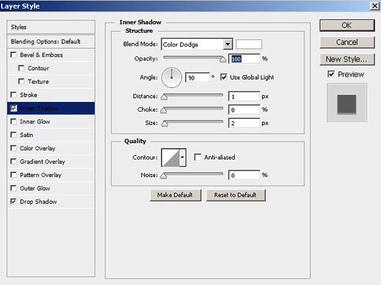Select the Outer Glow label
Viewport: 381px width, 285px height.
click(35, 188)
